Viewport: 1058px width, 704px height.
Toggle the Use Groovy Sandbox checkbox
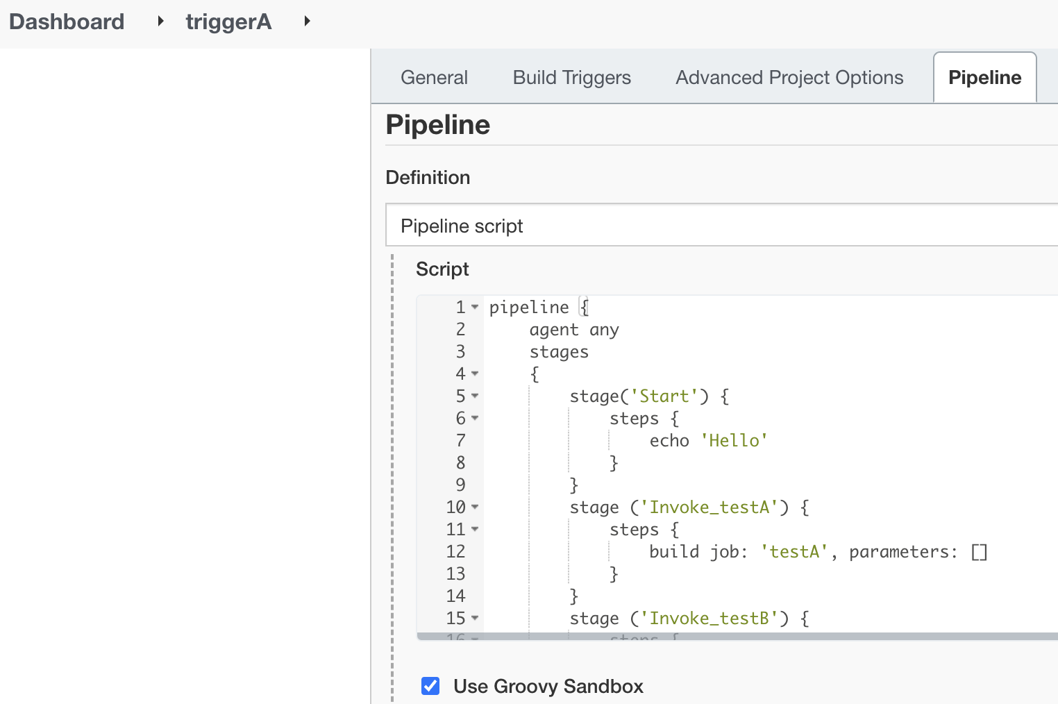430,686
